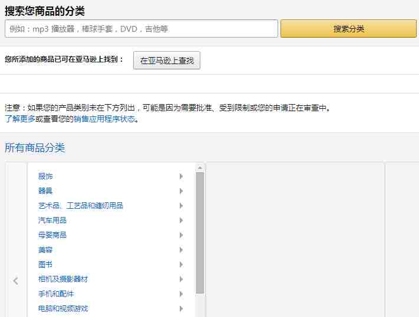The height and width of the screenshot is (317, 419).
Task: Select the 图书 category
Action: pyautogui.click(x=45, y=265)
